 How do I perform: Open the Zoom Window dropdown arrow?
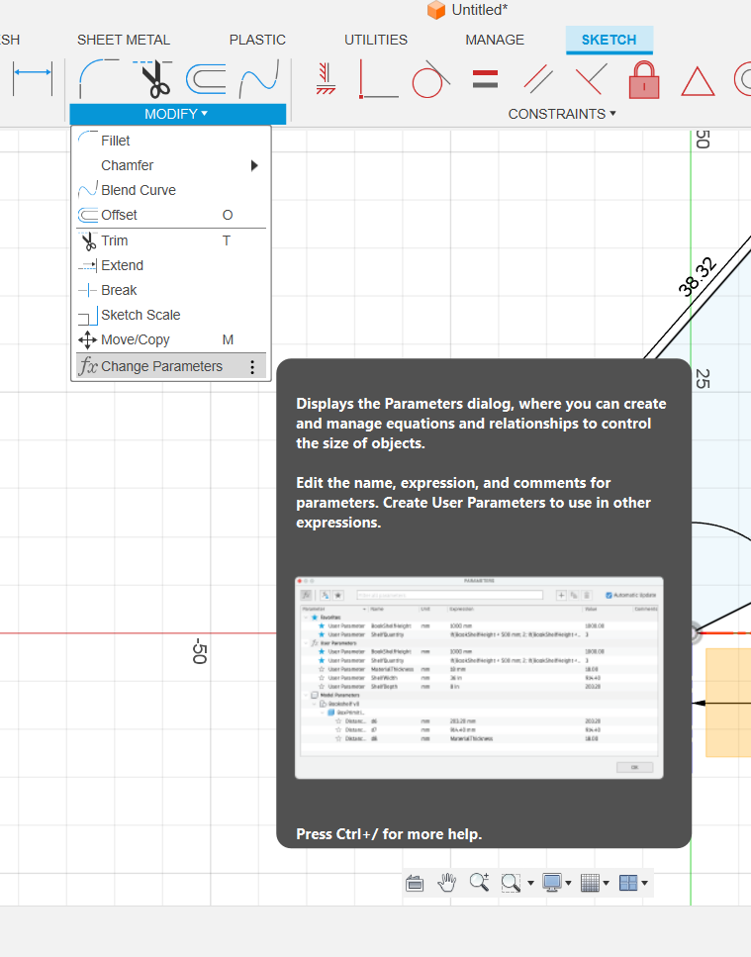click(x=530, y=883)
